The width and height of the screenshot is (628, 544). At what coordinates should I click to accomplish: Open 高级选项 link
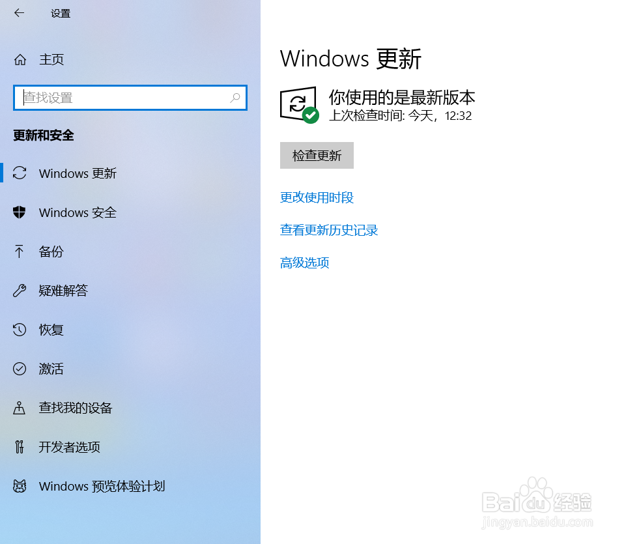304,263
